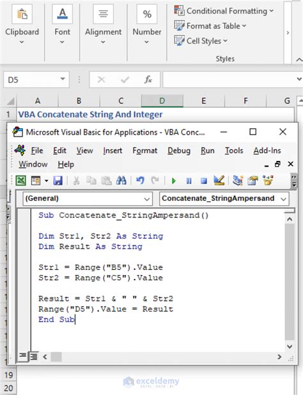Viewport: 303px width, 395px height.
Task: Open the Add-Ins menu
Action: coord(267,151)
